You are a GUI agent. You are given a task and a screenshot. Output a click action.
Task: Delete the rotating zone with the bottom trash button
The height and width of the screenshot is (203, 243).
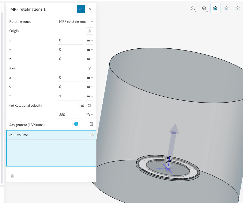12,176
